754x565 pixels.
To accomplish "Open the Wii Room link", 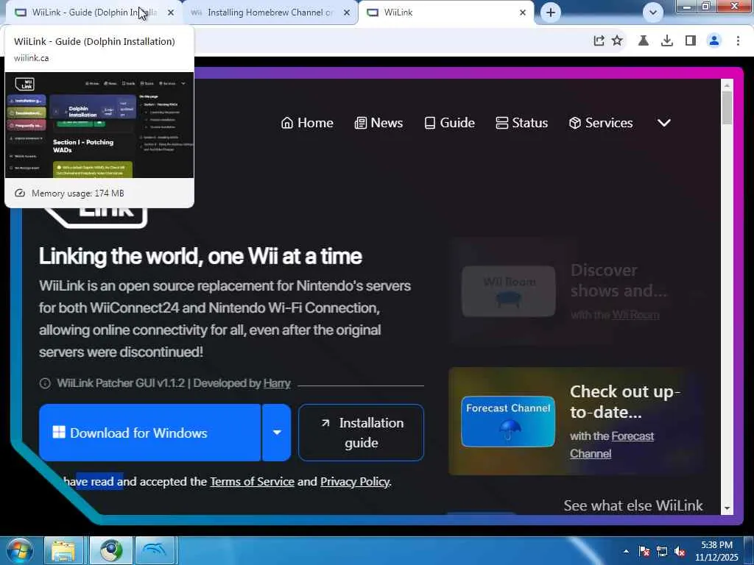I will click(x=635, y=315).
